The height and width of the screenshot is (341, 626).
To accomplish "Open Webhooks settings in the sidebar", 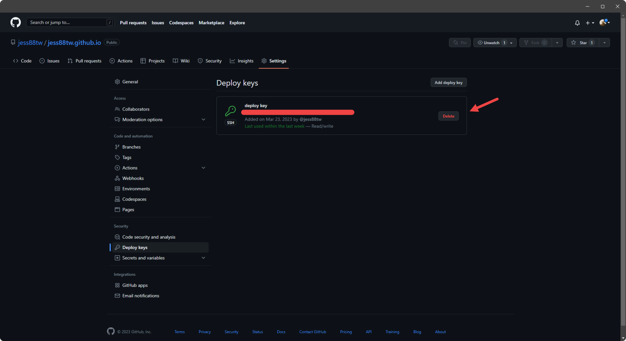I will 160,178.
